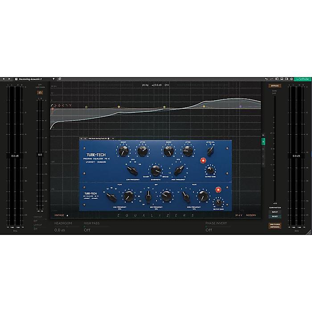Click the preset comment icon beside the dropdown arrow
Viewport: 312px width, 312px height.
click(60, 79)
